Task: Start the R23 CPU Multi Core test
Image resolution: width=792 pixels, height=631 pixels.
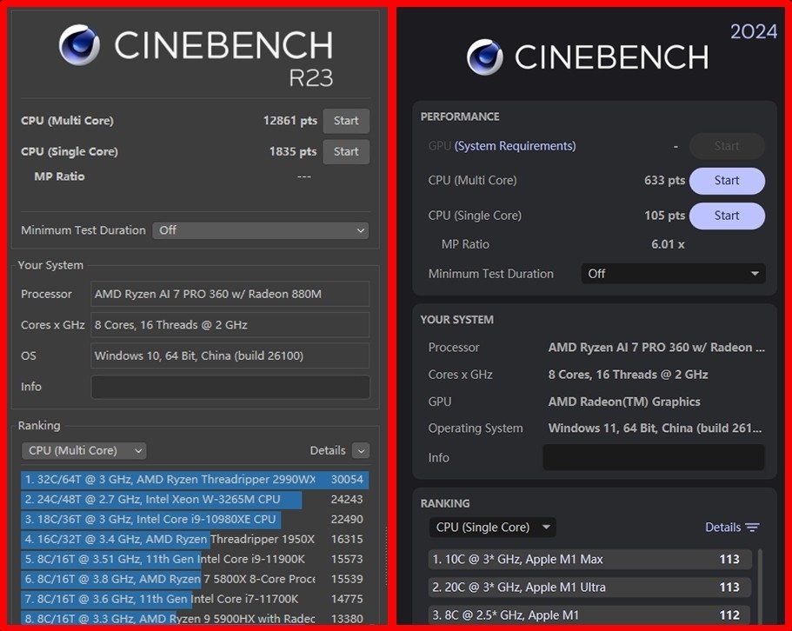Action: [346, 121]
